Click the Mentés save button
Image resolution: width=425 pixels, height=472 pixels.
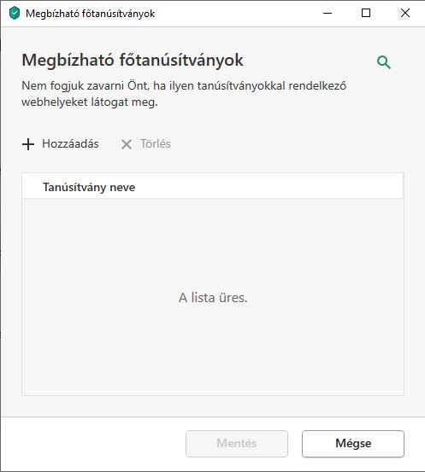coord(237,443)
